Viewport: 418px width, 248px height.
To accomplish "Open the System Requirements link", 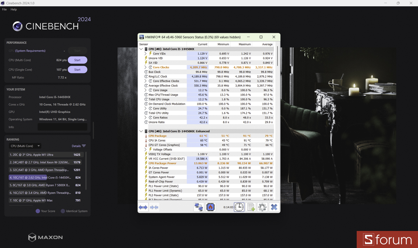I will (30, 51).
